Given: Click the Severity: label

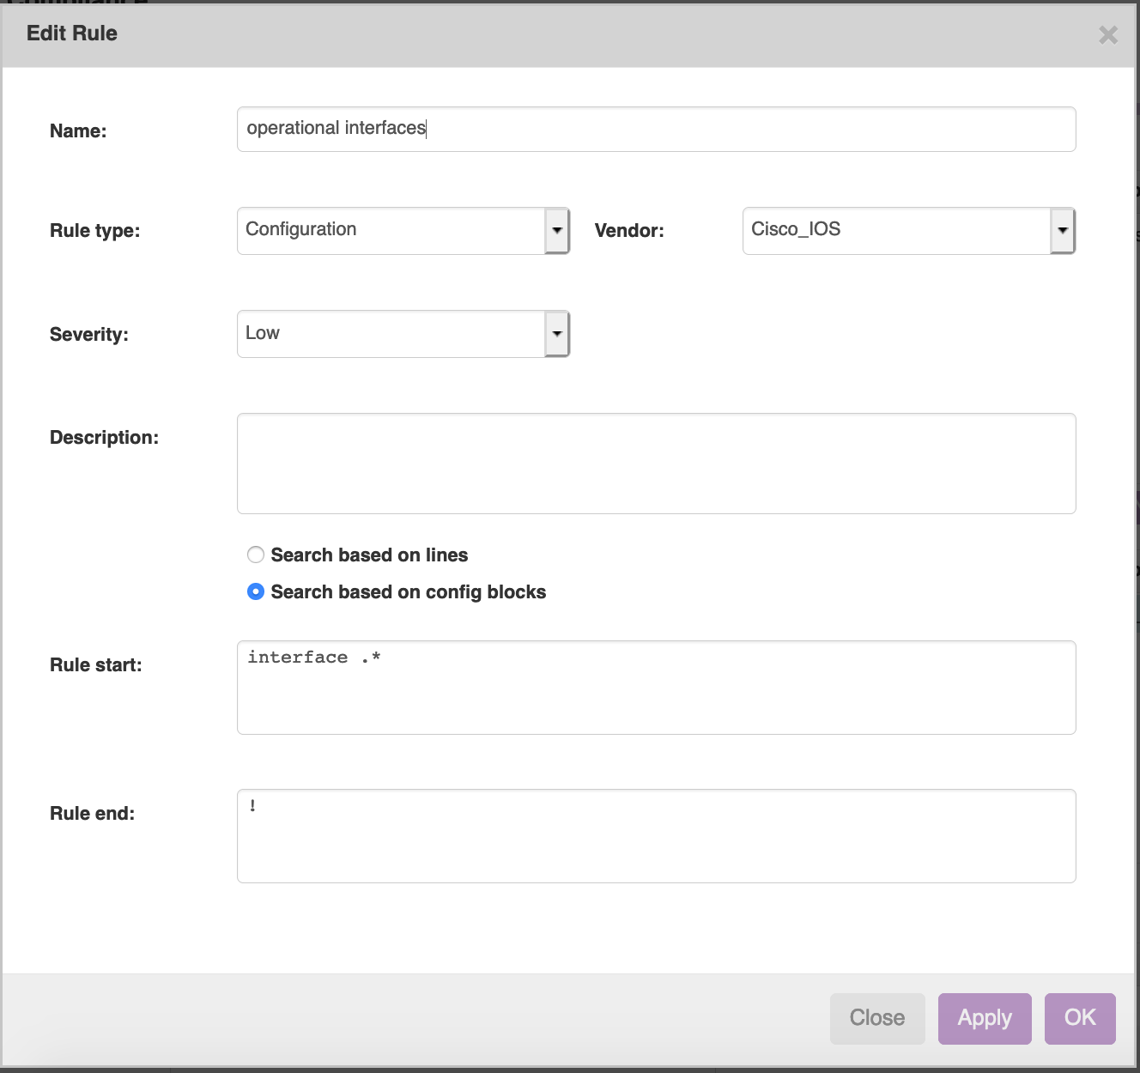Looking at the screenshot, I should point(89,335).
